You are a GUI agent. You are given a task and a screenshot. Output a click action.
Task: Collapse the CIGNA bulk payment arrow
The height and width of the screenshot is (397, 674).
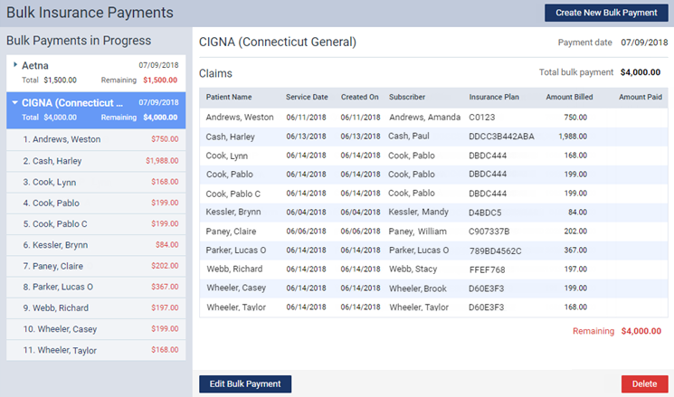(14, 103)
